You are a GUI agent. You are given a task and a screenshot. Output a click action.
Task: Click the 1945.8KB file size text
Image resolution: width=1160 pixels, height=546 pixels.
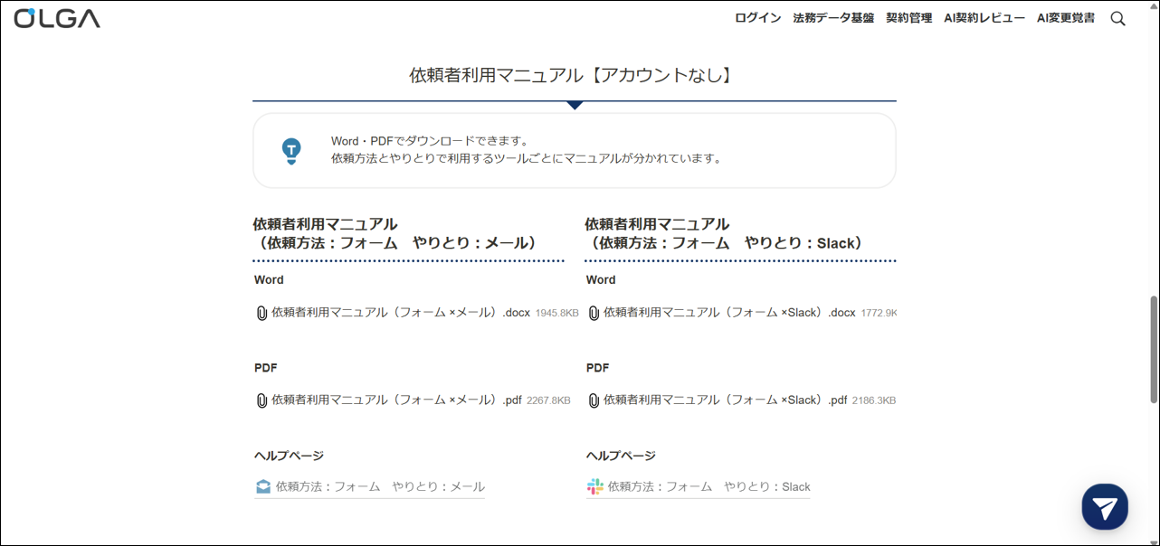coord(556,314)
